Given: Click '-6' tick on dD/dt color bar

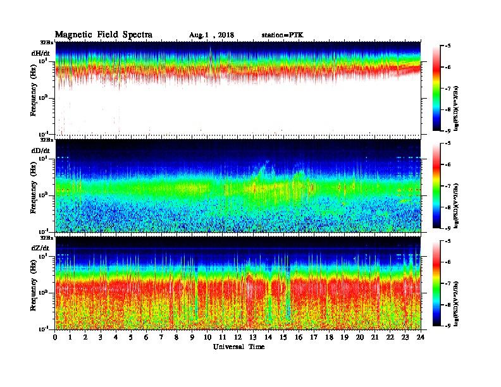Looking at the screenshot, I should pos(448,165).
